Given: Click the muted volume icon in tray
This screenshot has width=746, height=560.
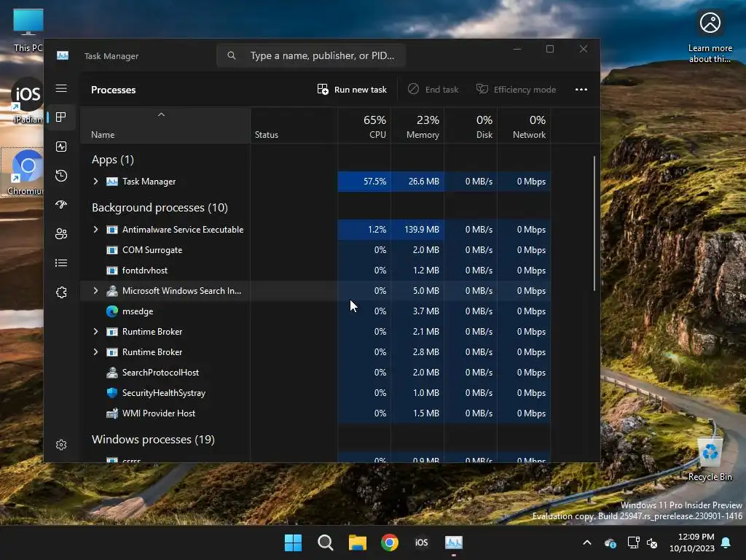Looking at the screenshot, I should 652,542.
